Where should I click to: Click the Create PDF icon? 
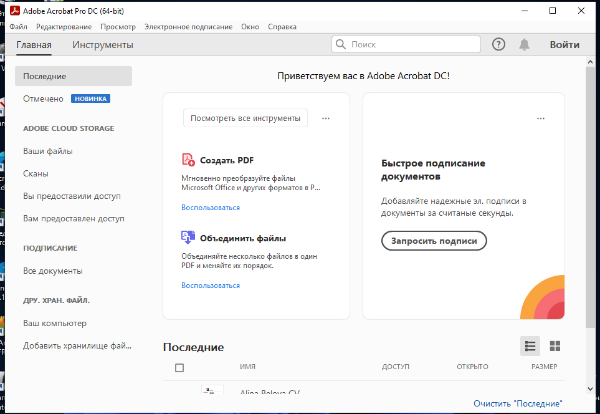point(188,160)
